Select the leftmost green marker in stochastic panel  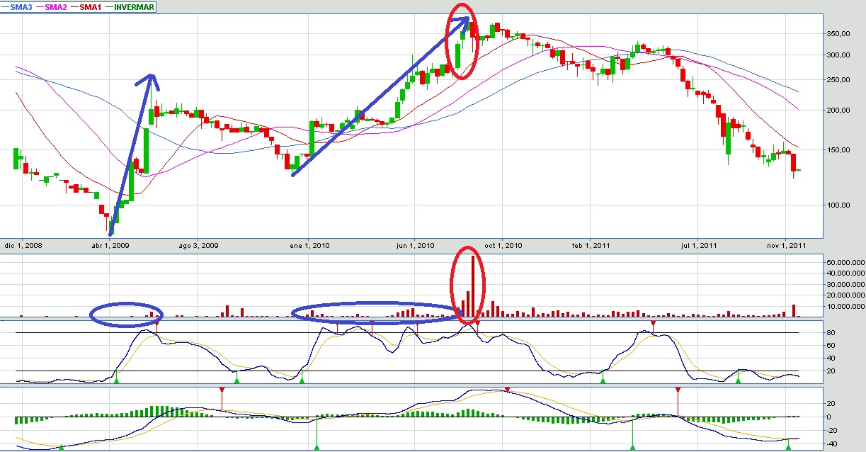[x=117, y=380]
